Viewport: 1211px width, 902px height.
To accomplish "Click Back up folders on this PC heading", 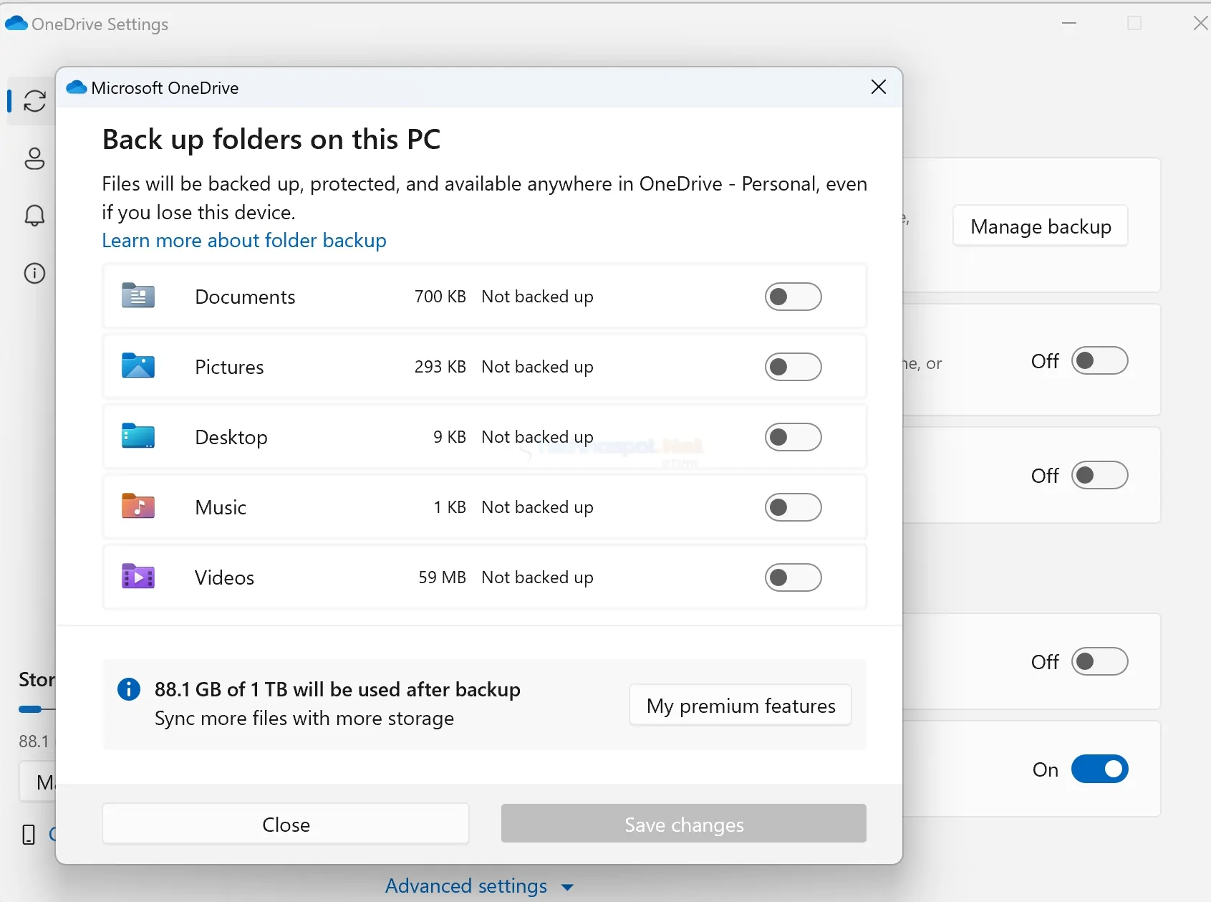I will pyautogui.click(x=271, y=140).
